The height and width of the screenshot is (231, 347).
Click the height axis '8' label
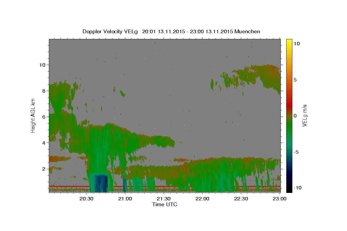click(44, 91)
